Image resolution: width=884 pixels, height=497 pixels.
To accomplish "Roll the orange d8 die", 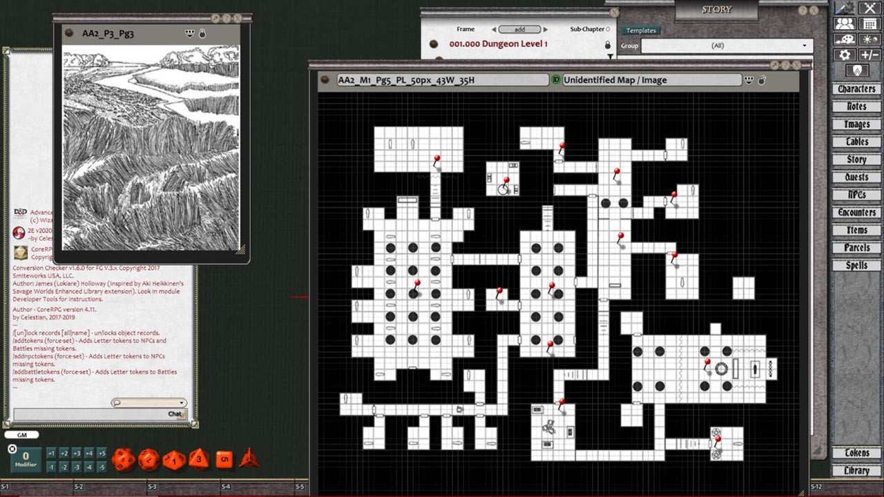I will point(199,458).
